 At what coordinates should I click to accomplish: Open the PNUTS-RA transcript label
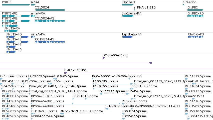point(12,28)
